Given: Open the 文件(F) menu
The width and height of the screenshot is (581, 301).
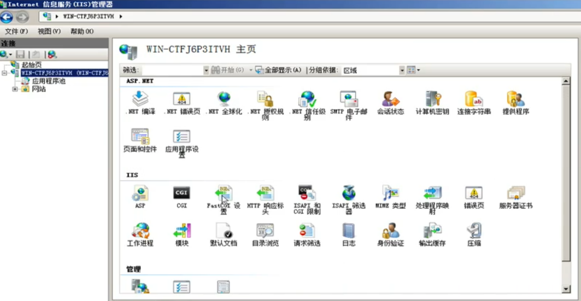Looking at the screenshot, I should pos(16,31).
